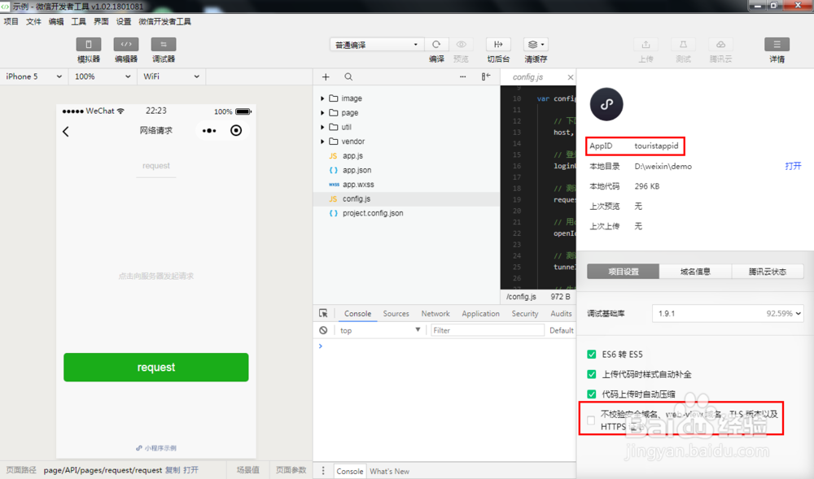Click the switch to background icon
Image resolution: width=814 pixels, height=479 pixels.
[x=498, y=45]
